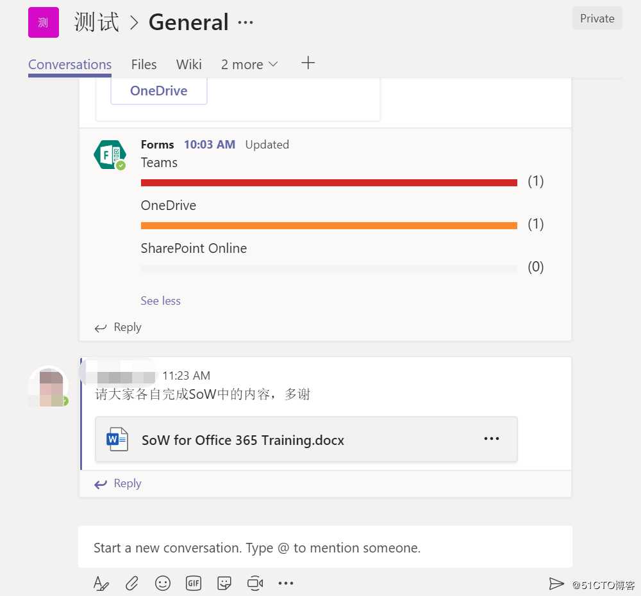Image resolution: width=641 pixels, height=596 pixels.
Task: Send the message with arrow icon
Action: [x=556, y=584]
